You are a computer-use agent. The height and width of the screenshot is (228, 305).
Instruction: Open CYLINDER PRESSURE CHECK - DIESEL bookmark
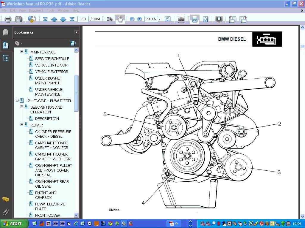click(x=53, y=134)
